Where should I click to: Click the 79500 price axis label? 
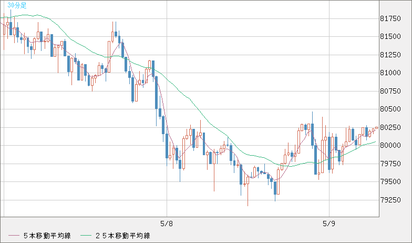click(390, 182)
